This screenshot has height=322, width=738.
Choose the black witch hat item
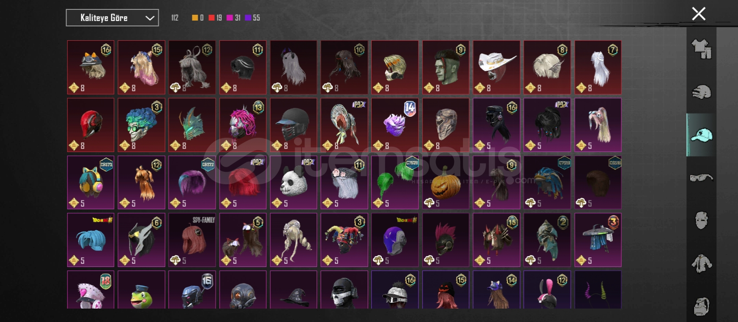pos(293,290)
